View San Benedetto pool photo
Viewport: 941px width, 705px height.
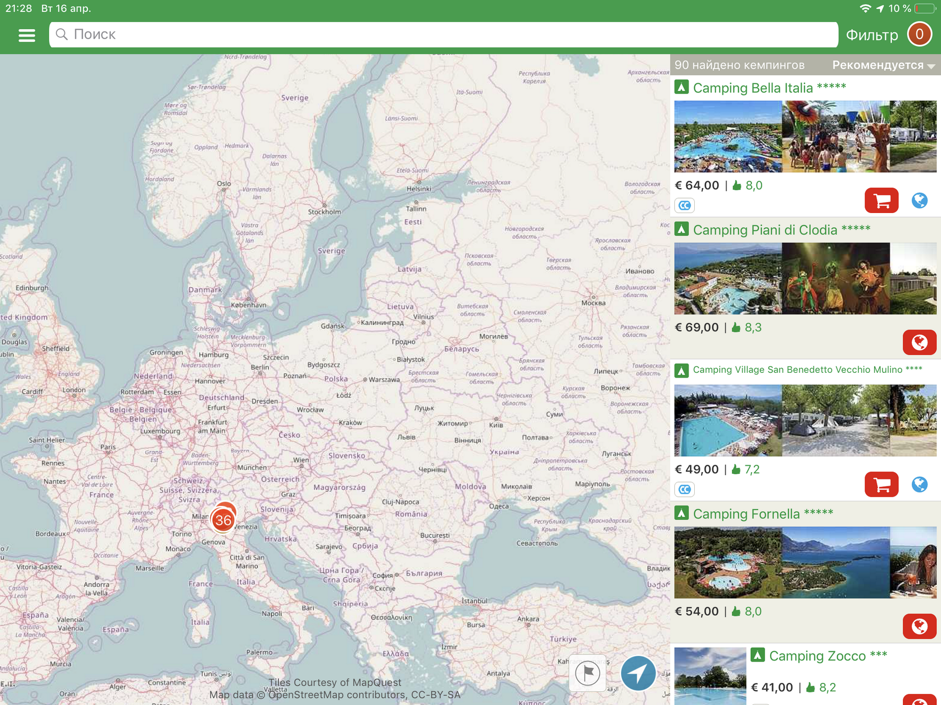click(728, 420)
